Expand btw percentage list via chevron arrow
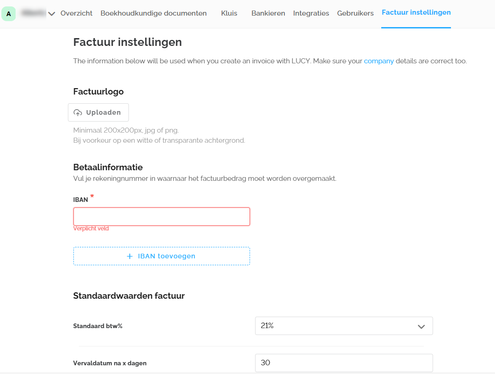495x374 pixels. pos(421,326)
